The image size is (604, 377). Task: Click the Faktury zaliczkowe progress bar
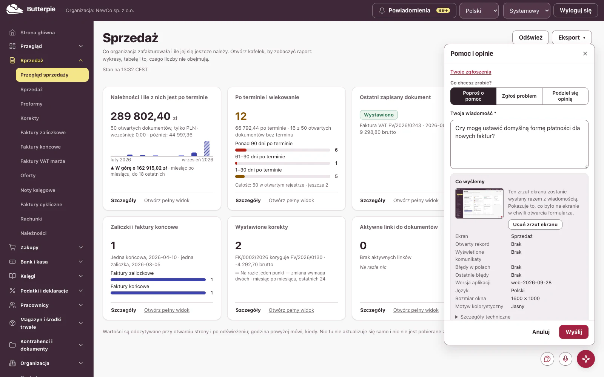coord(158,280)
